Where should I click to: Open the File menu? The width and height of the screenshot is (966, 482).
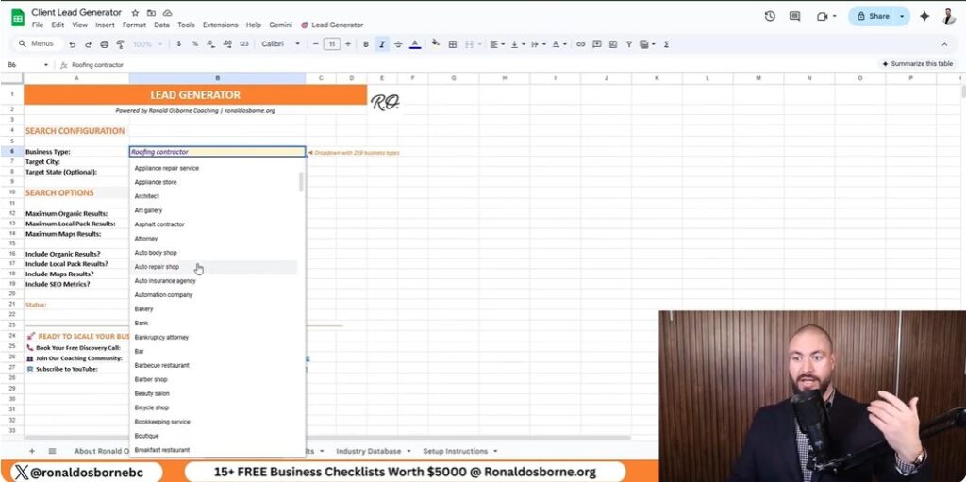pos(38,25)
